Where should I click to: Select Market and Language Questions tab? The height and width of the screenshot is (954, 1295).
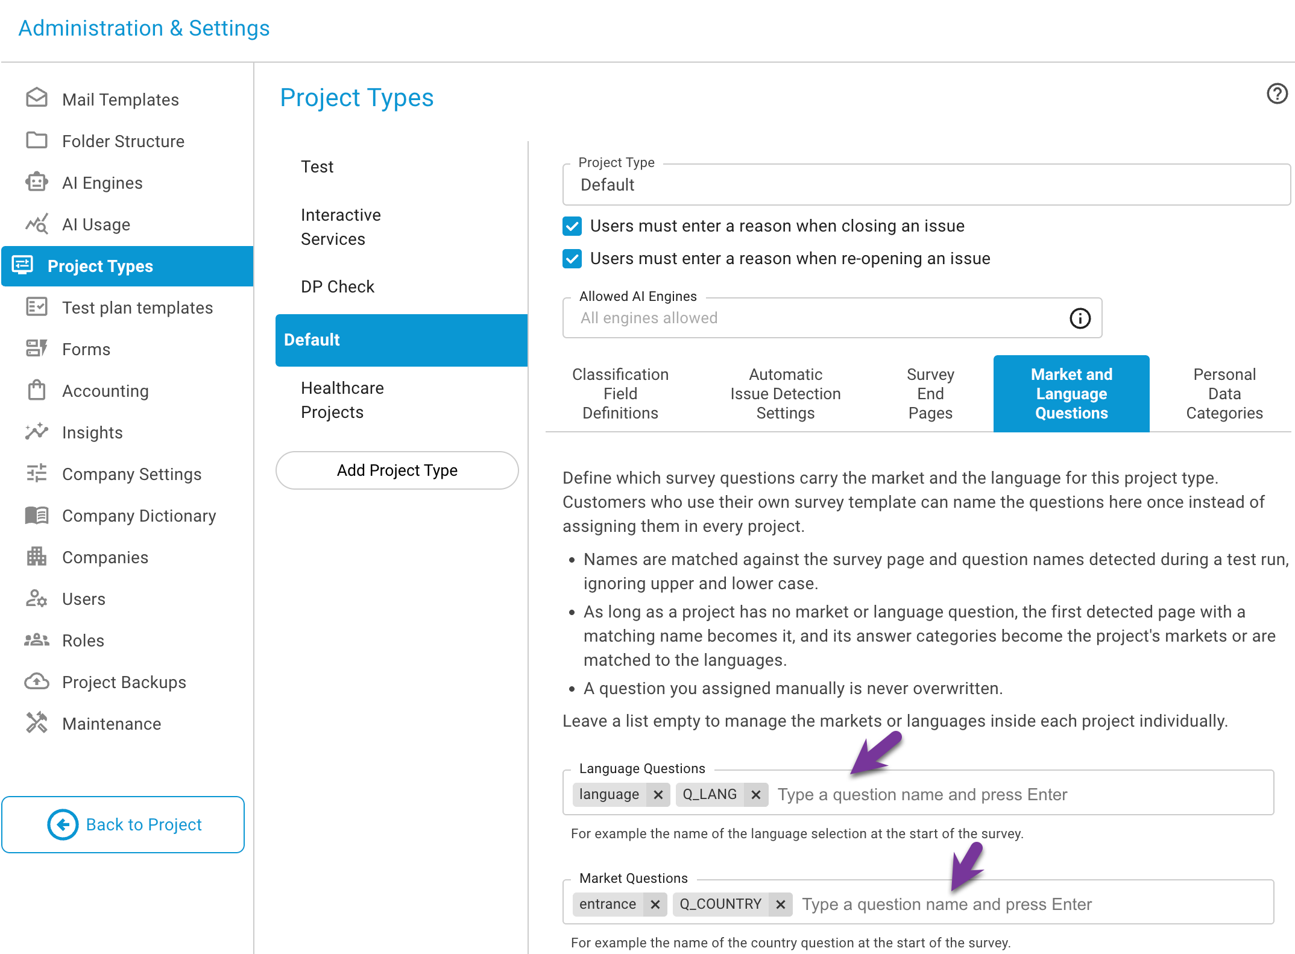[1071, 393]
